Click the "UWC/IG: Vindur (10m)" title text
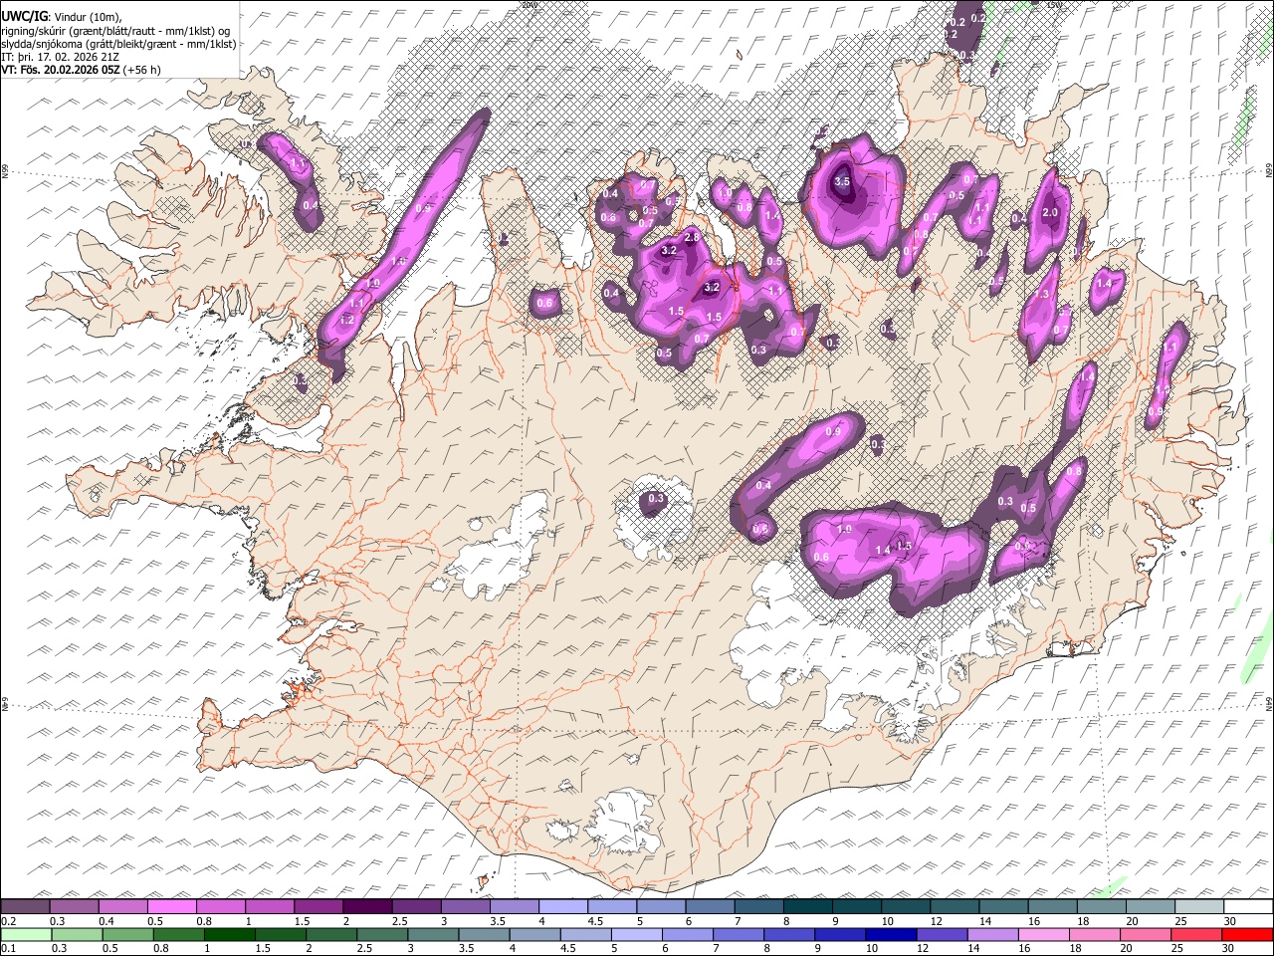 point(61,17)
